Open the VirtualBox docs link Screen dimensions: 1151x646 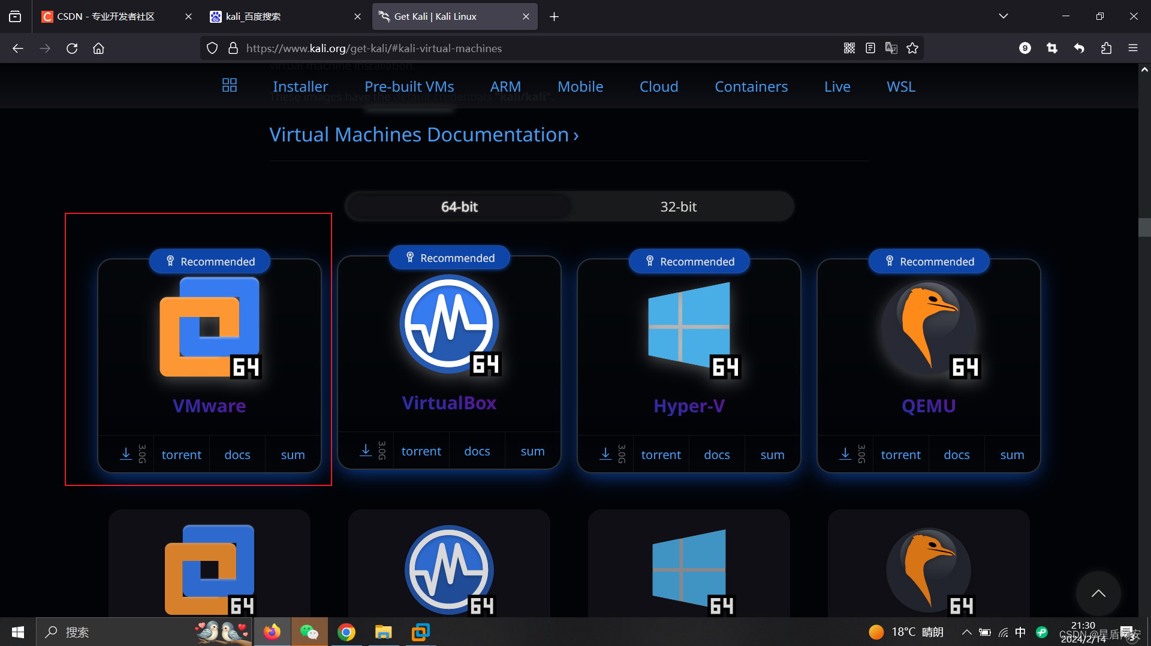point(477,451)
